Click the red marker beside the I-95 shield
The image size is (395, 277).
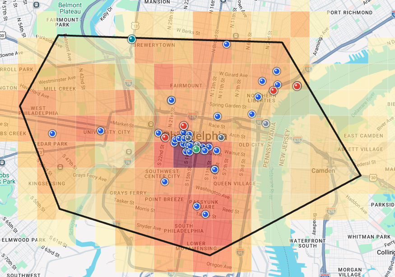[x=297, y=86]
